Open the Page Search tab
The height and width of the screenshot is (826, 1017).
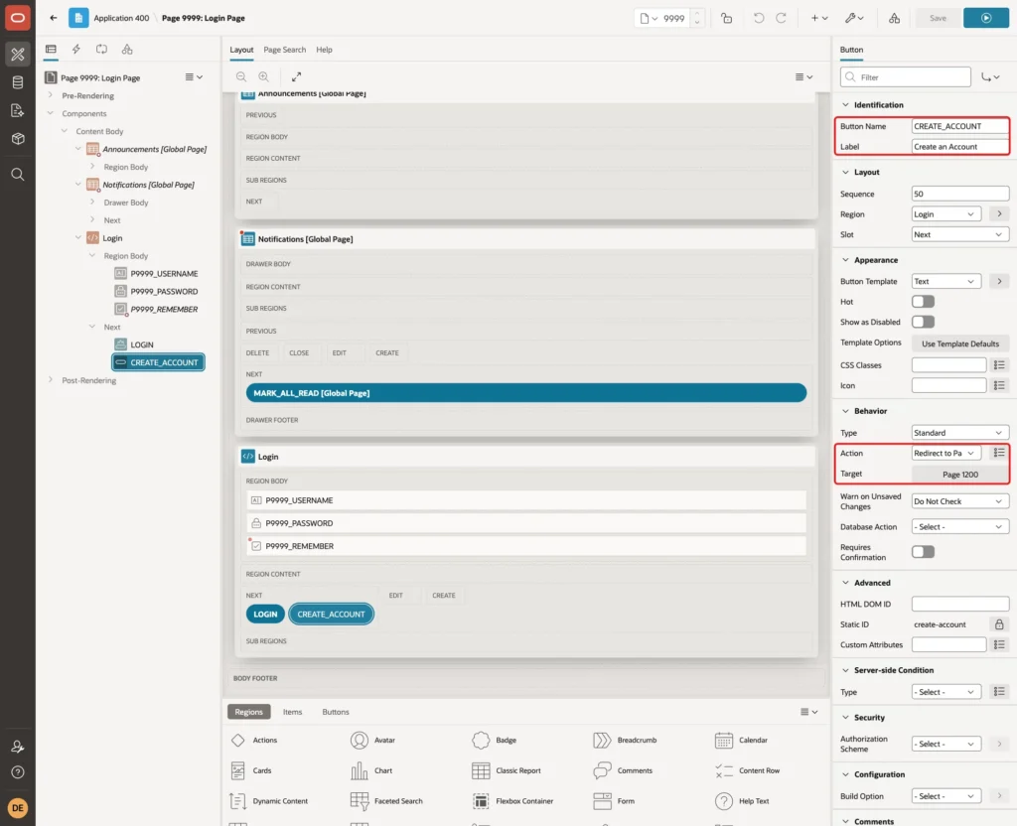tap(285, 50)
